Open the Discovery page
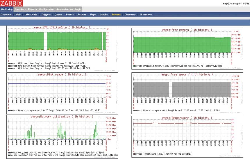Screen dimensions: 250x159 [130, 15]
